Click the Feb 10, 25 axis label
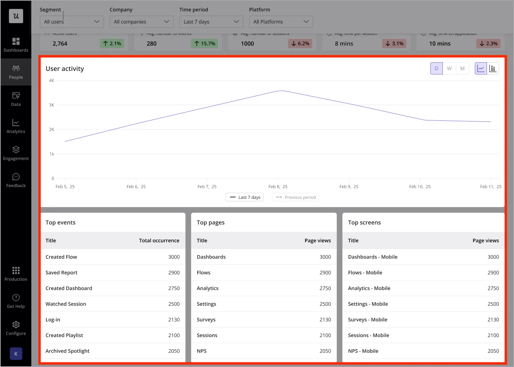 [x=420, y=187]
